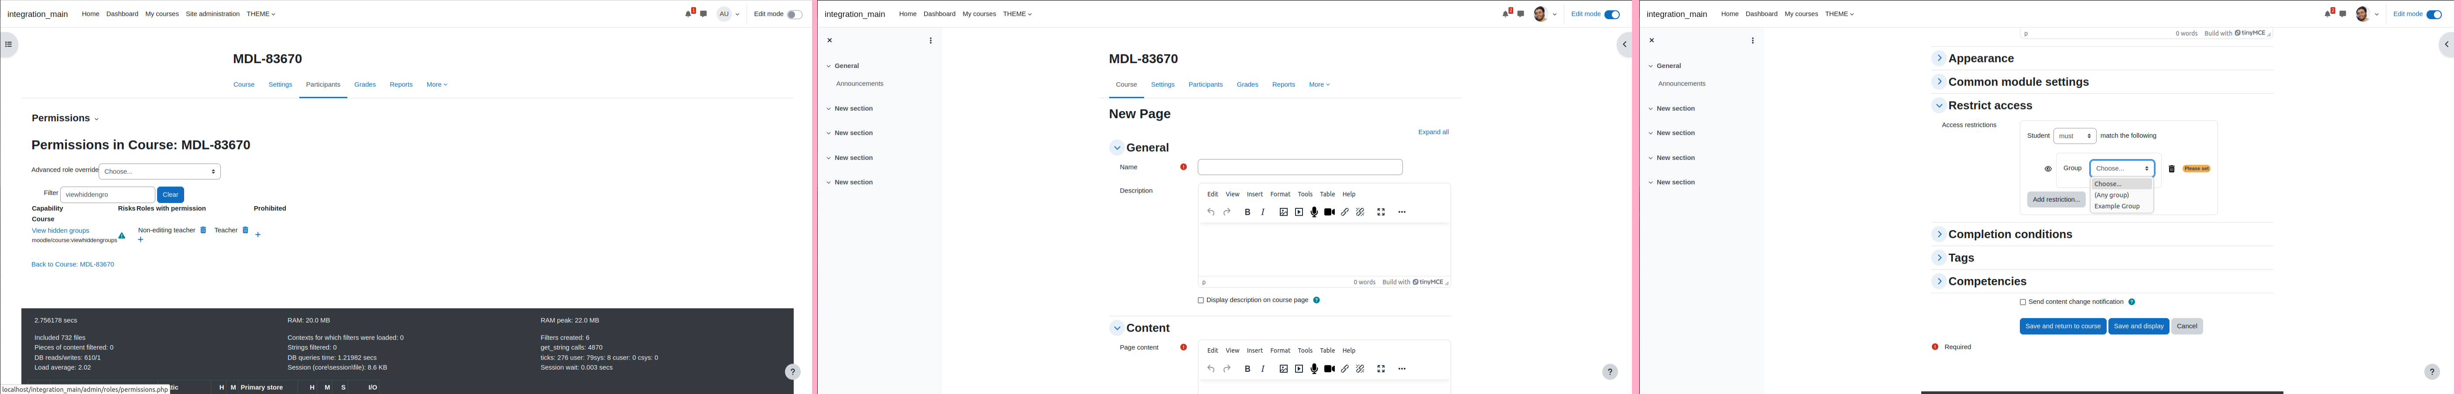The image size is (2461, 394).
Task: Open Advanced role override dropdown
Action: click(160, 172)
